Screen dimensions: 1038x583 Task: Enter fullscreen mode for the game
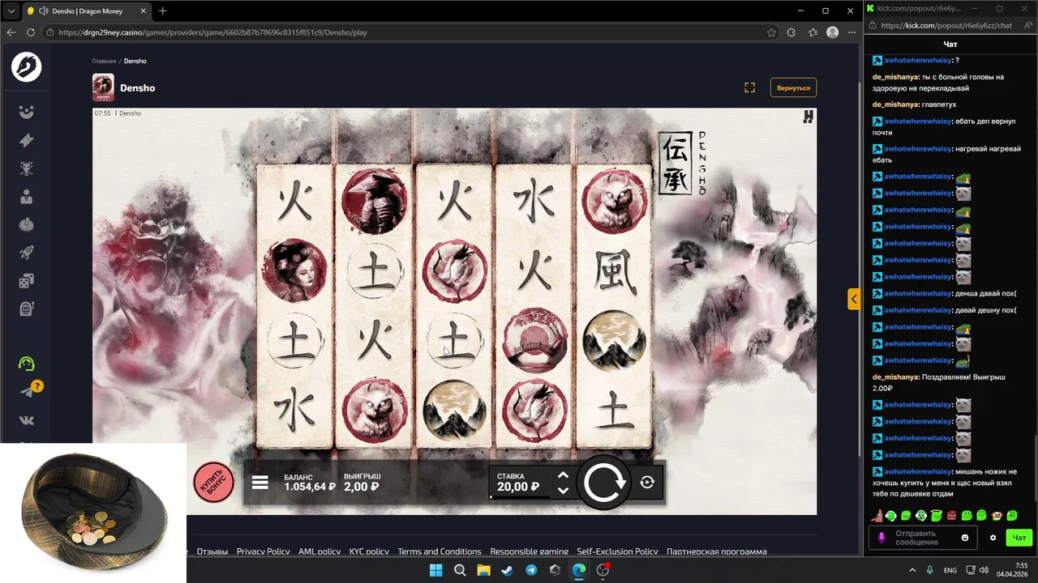749,87
